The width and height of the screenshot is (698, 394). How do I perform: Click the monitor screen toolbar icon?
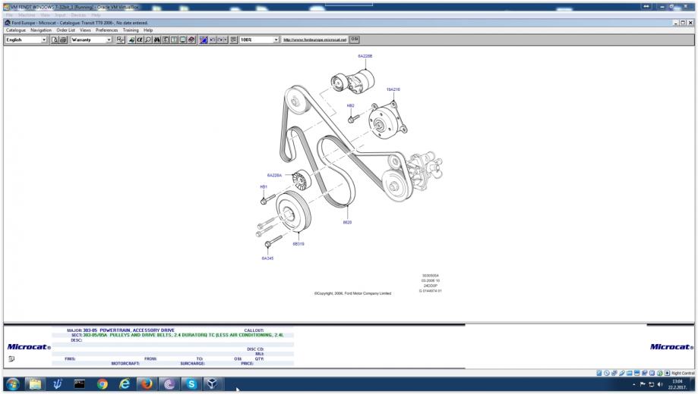(183, 40)
